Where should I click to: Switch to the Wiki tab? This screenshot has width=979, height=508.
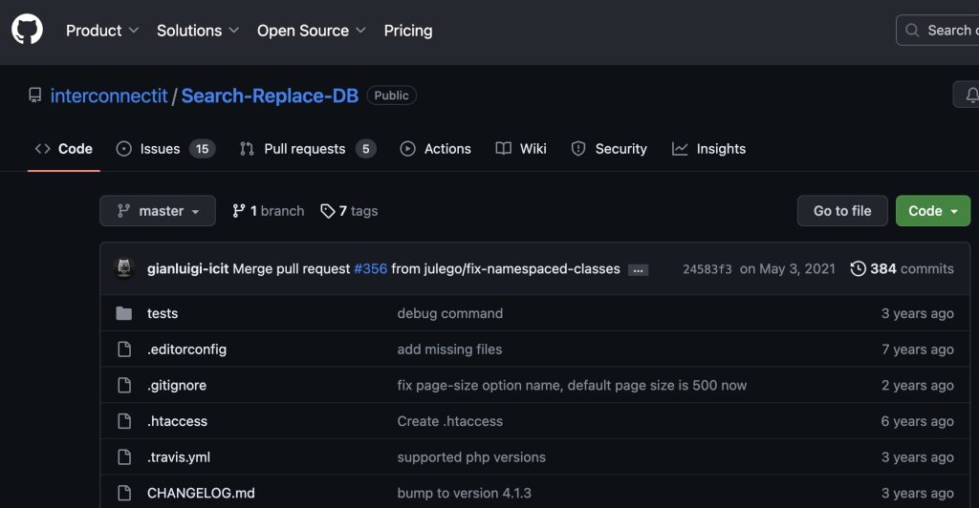click(521, 148)
